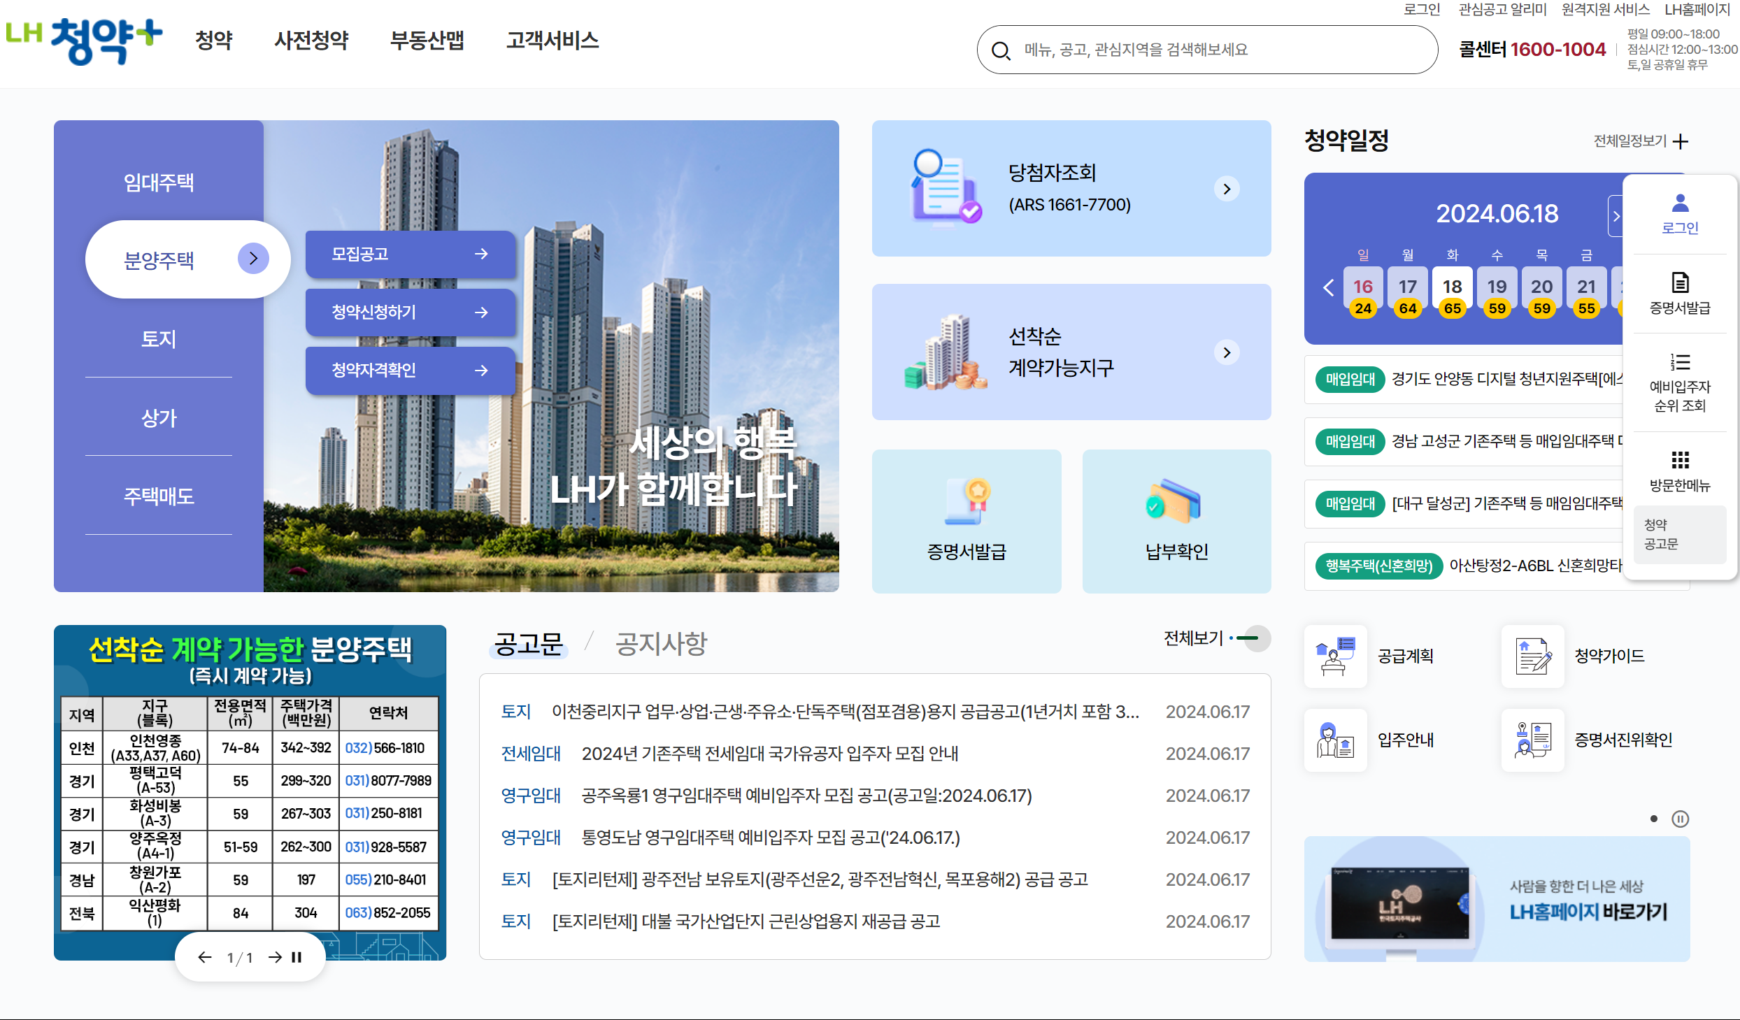Click the 입주안내 icon
This screenshot has width=1740, height=1020.
tap(1335, 740)
